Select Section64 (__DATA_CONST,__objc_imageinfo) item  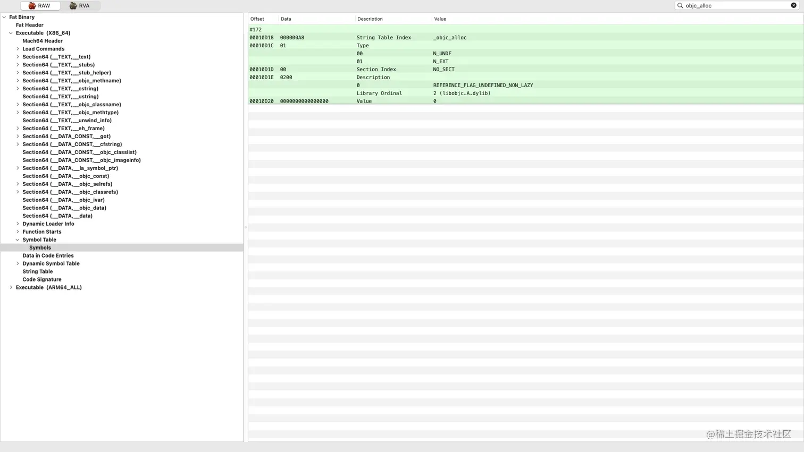[81, 160]
